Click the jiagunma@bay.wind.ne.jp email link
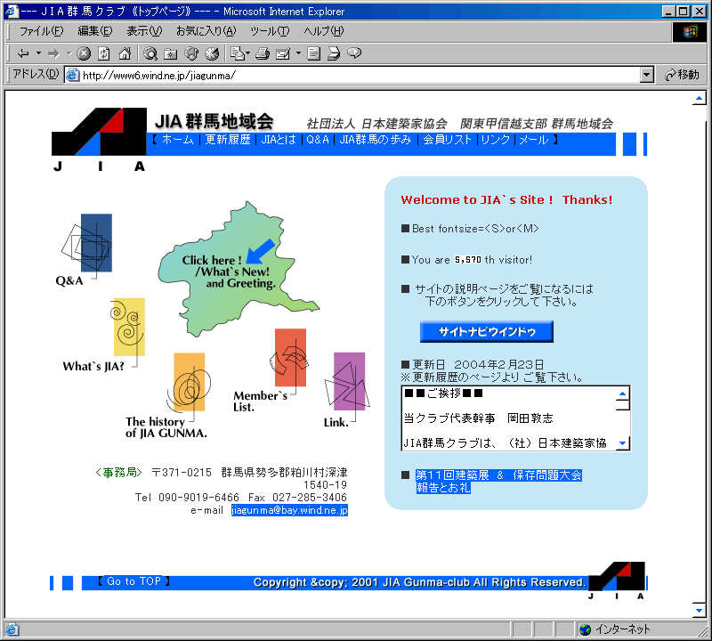This screenshot has width=712, height=641. tap(289, 510)
